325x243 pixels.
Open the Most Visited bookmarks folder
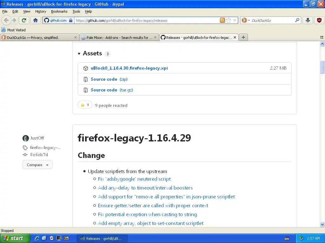14,30
